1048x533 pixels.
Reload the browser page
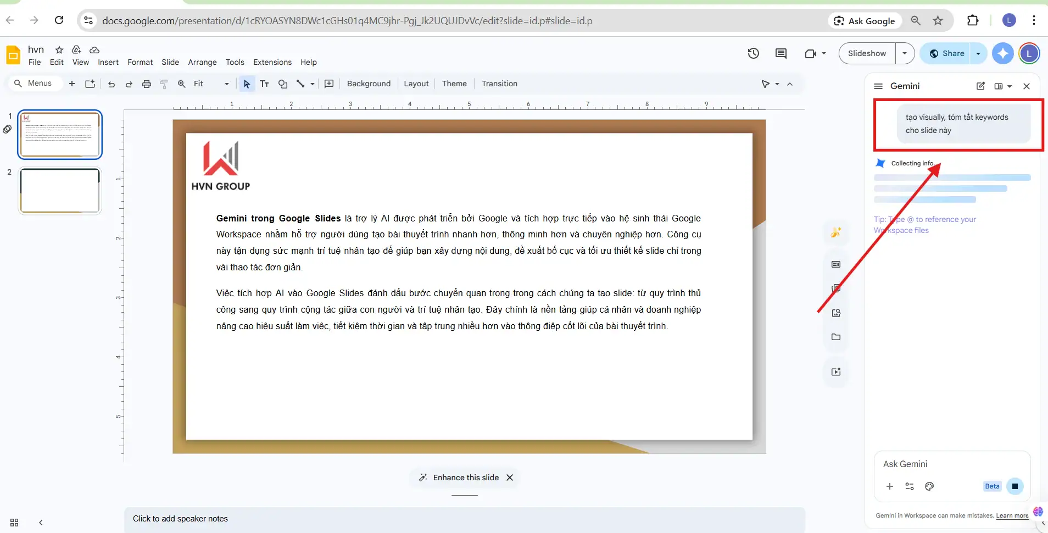59,21
